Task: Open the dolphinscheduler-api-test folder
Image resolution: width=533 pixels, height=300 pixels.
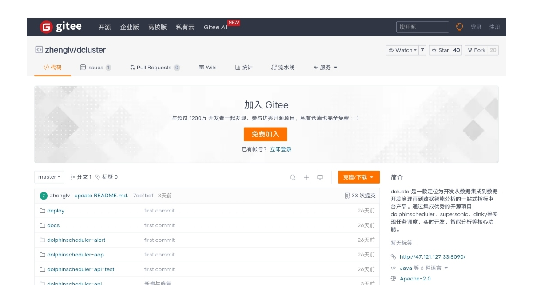Action: tap(81, 269)
